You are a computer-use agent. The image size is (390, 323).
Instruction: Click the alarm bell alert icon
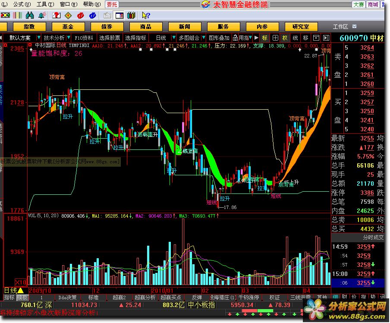point(42,16)
